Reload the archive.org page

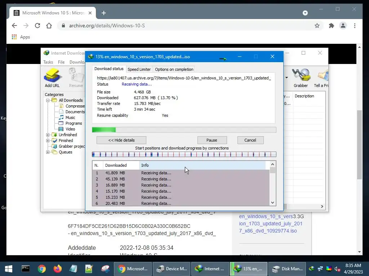37,26
